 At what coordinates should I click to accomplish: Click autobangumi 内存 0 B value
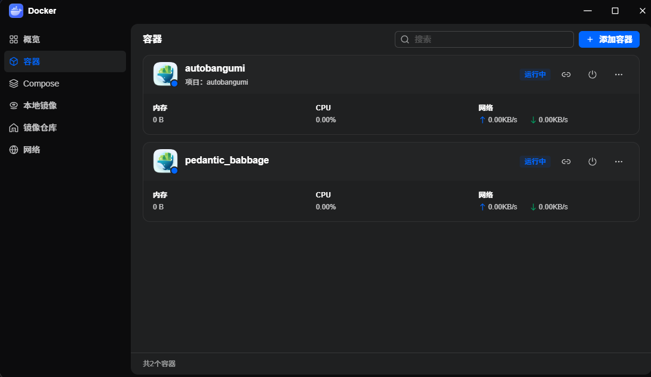[x=158, y=120]
